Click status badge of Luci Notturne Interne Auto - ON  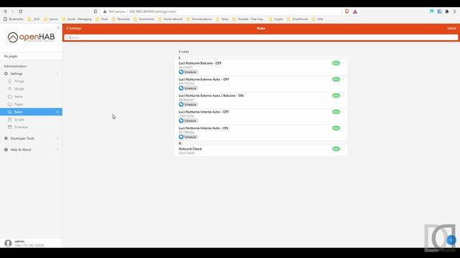click(x=336, y=128)
